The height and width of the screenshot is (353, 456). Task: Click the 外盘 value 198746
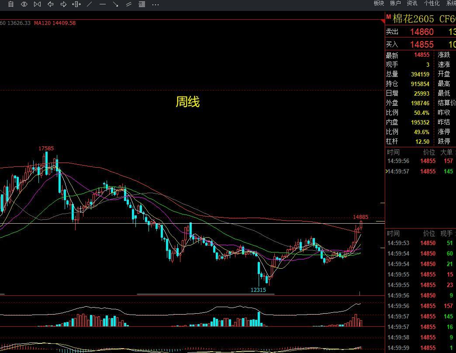(420, 103)
